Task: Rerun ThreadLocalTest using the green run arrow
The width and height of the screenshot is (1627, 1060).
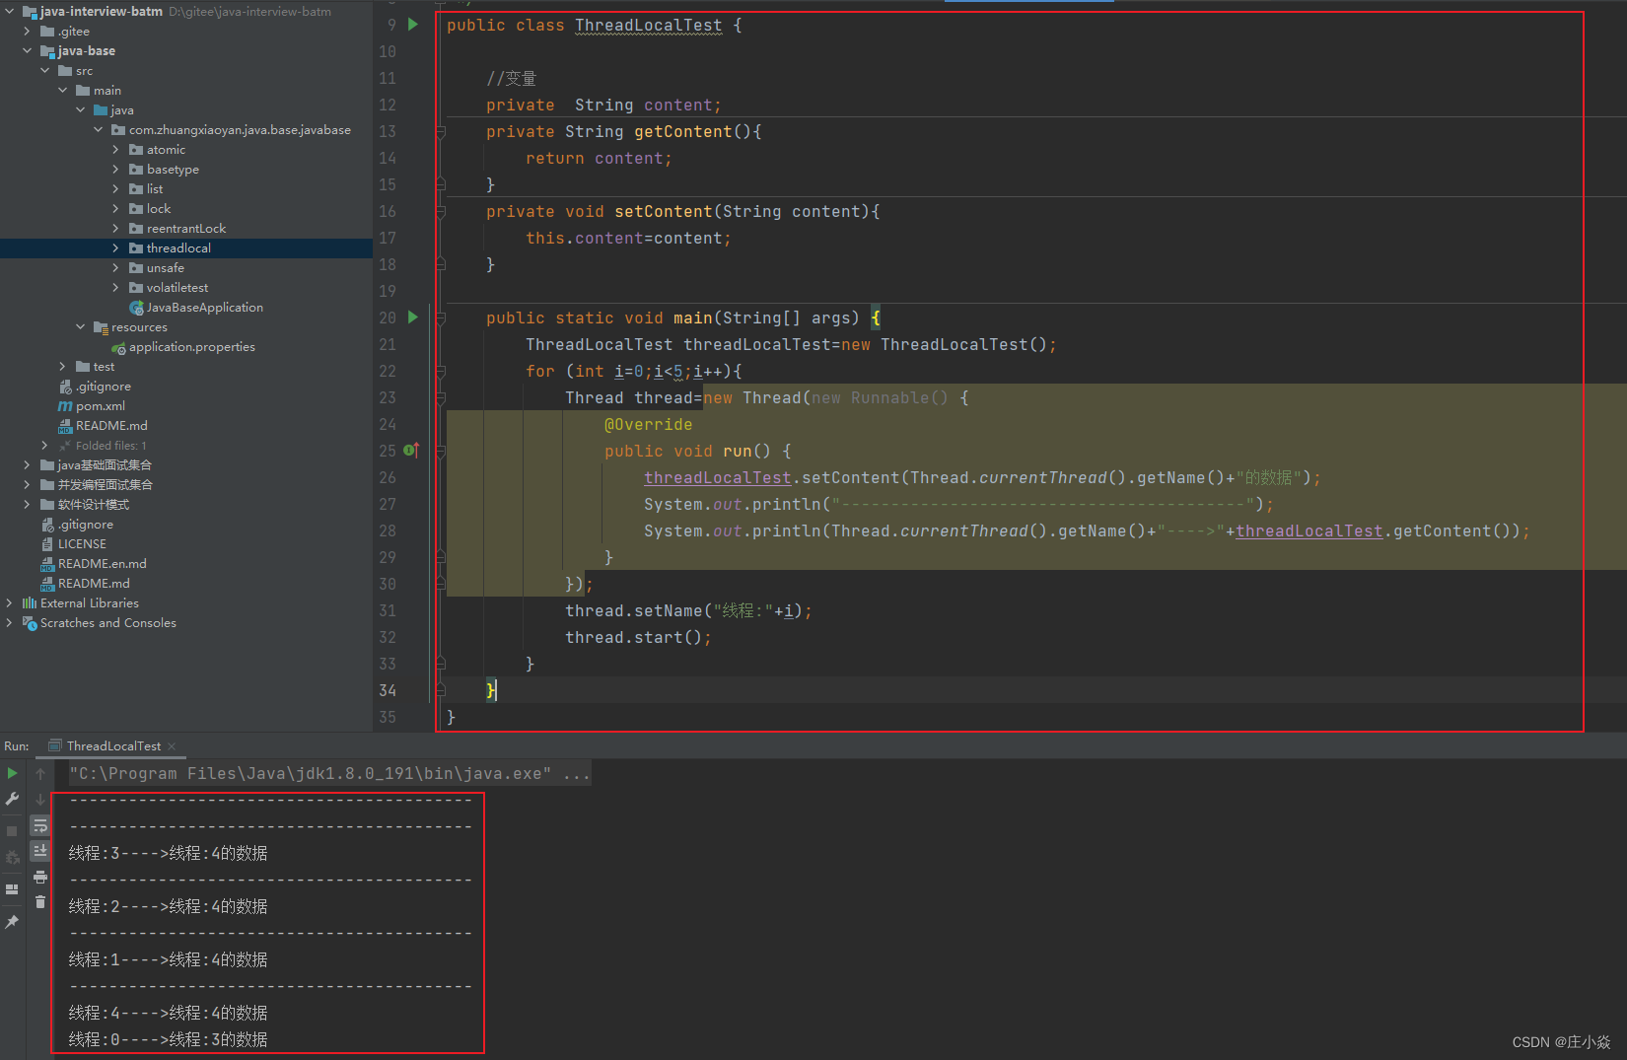Action: click(x=13, y=773)
